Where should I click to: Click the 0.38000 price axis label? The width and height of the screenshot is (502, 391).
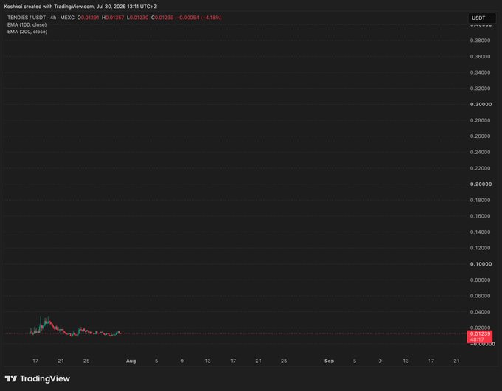[x=480, y=41]
